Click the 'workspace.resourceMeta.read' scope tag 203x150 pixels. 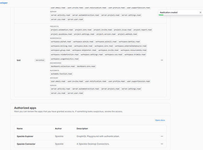point(133,50)
